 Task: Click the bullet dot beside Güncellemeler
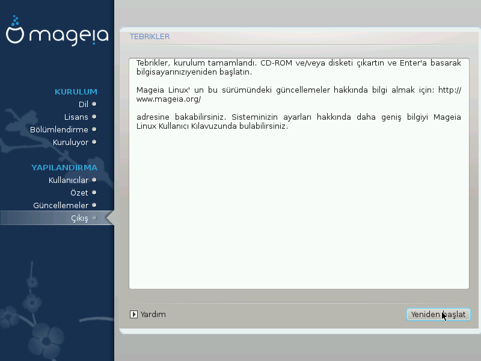pyautogui.click(x=94, y=205)
